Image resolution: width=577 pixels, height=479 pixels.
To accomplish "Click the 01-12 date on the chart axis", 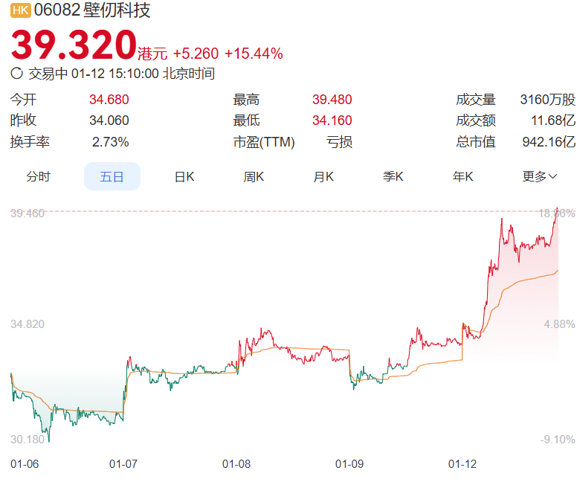I will (462, 464).
